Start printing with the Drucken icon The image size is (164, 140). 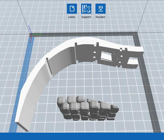click(100, 9)
